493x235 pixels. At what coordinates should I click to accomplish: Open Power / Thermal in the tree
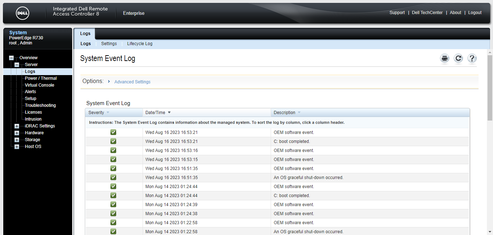[41, 78]
